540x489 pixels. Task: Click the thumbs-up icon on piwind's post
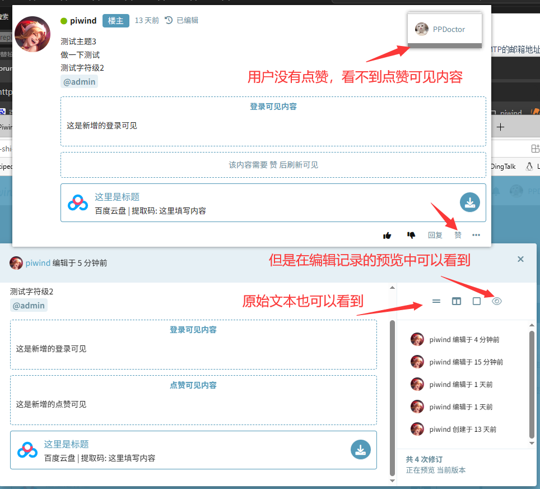point(387,236)
